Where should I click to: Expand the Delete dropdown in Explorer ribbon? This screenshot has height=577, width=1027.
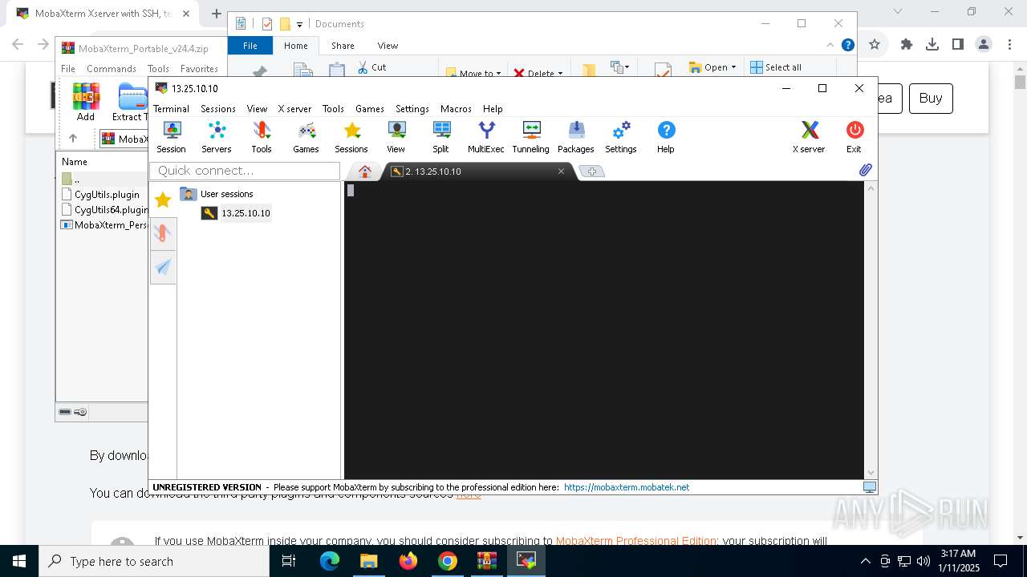pos(560,74)
